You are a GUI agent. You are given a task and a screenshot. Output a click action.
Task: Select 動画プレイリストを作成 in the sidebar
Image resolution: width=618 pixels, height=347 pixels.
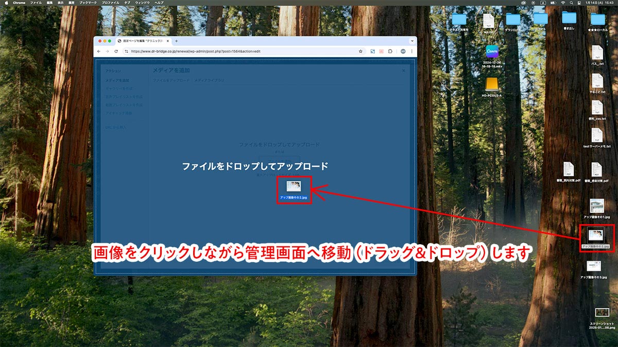[124, 105]
